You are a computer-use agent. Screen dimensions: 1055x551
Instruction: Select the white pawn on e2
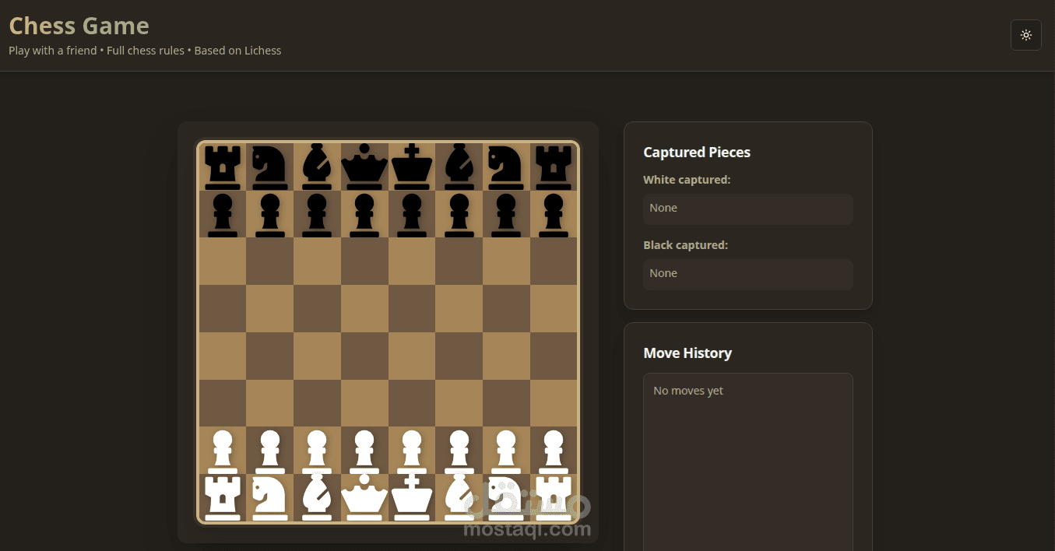click(x=412, y=451)
